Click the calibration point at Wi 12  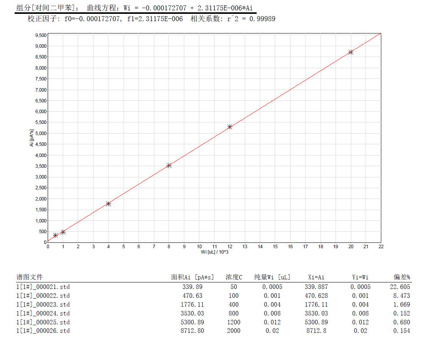(230, 127)
